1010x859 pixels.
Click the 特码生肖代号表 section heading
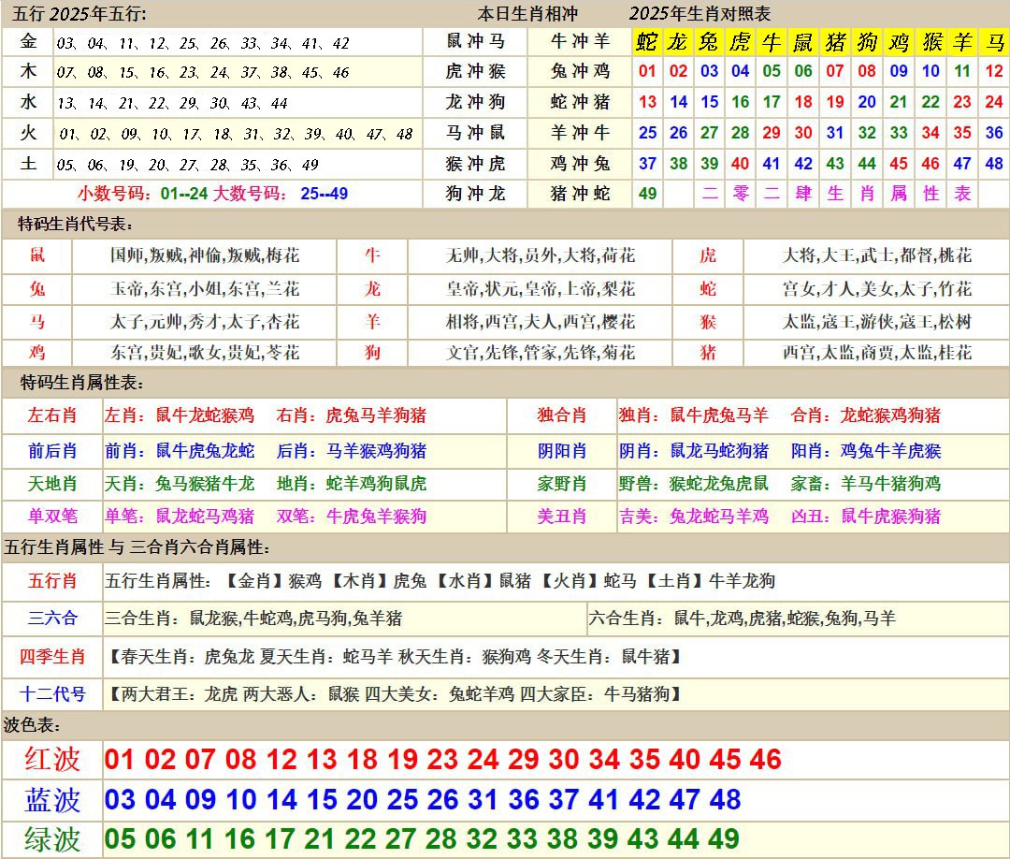[x=76, y=224]
